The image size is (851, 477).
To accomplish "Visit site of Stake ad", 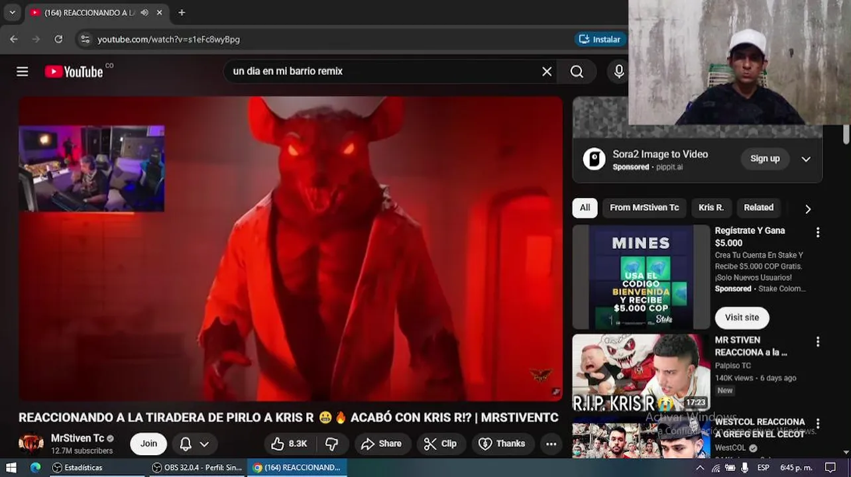I will (742, 318).
